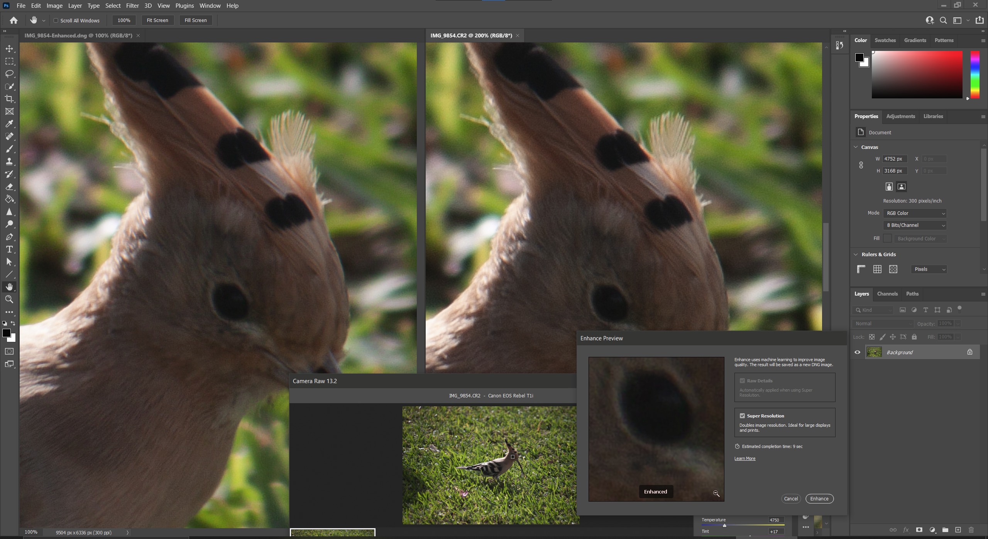988x539 pixels.
Task: Toggle lock transparent pixels icon
Action: point(872,337)
